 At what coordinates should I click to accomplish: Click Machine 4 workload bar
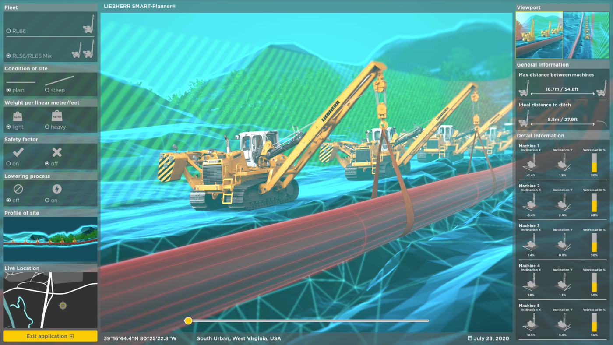click(594, 283)
